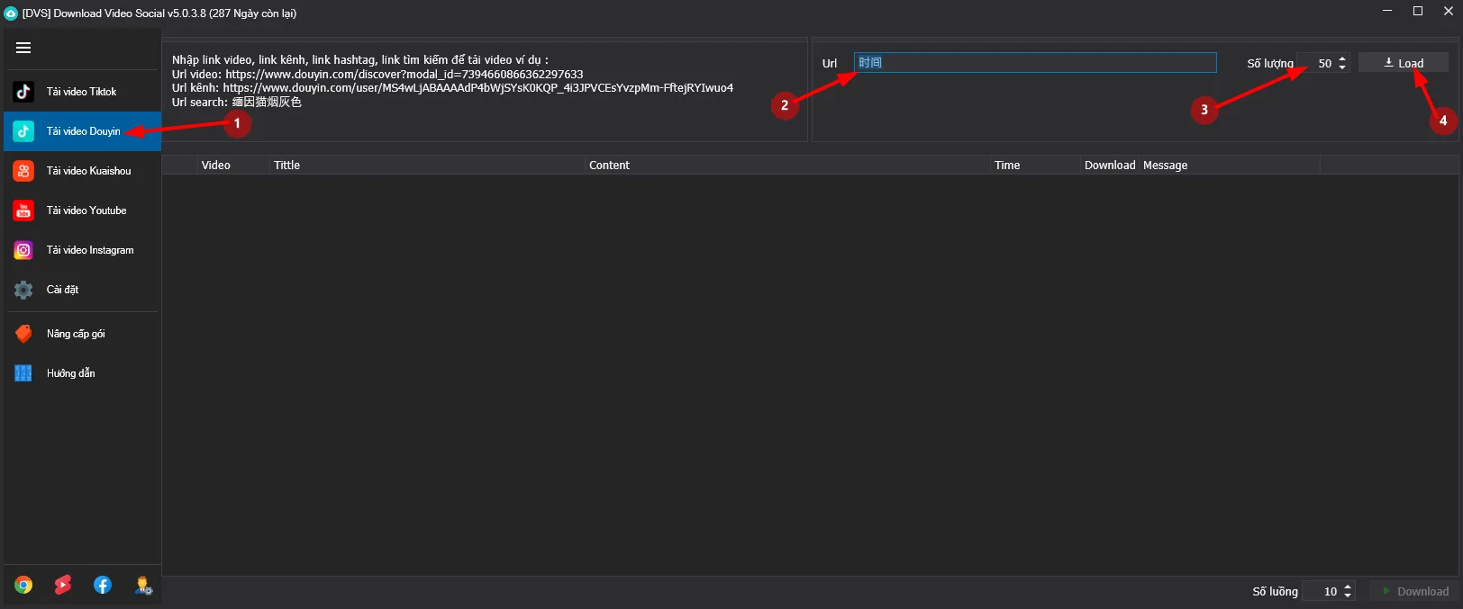Click the Url search example text

point(237,103)
